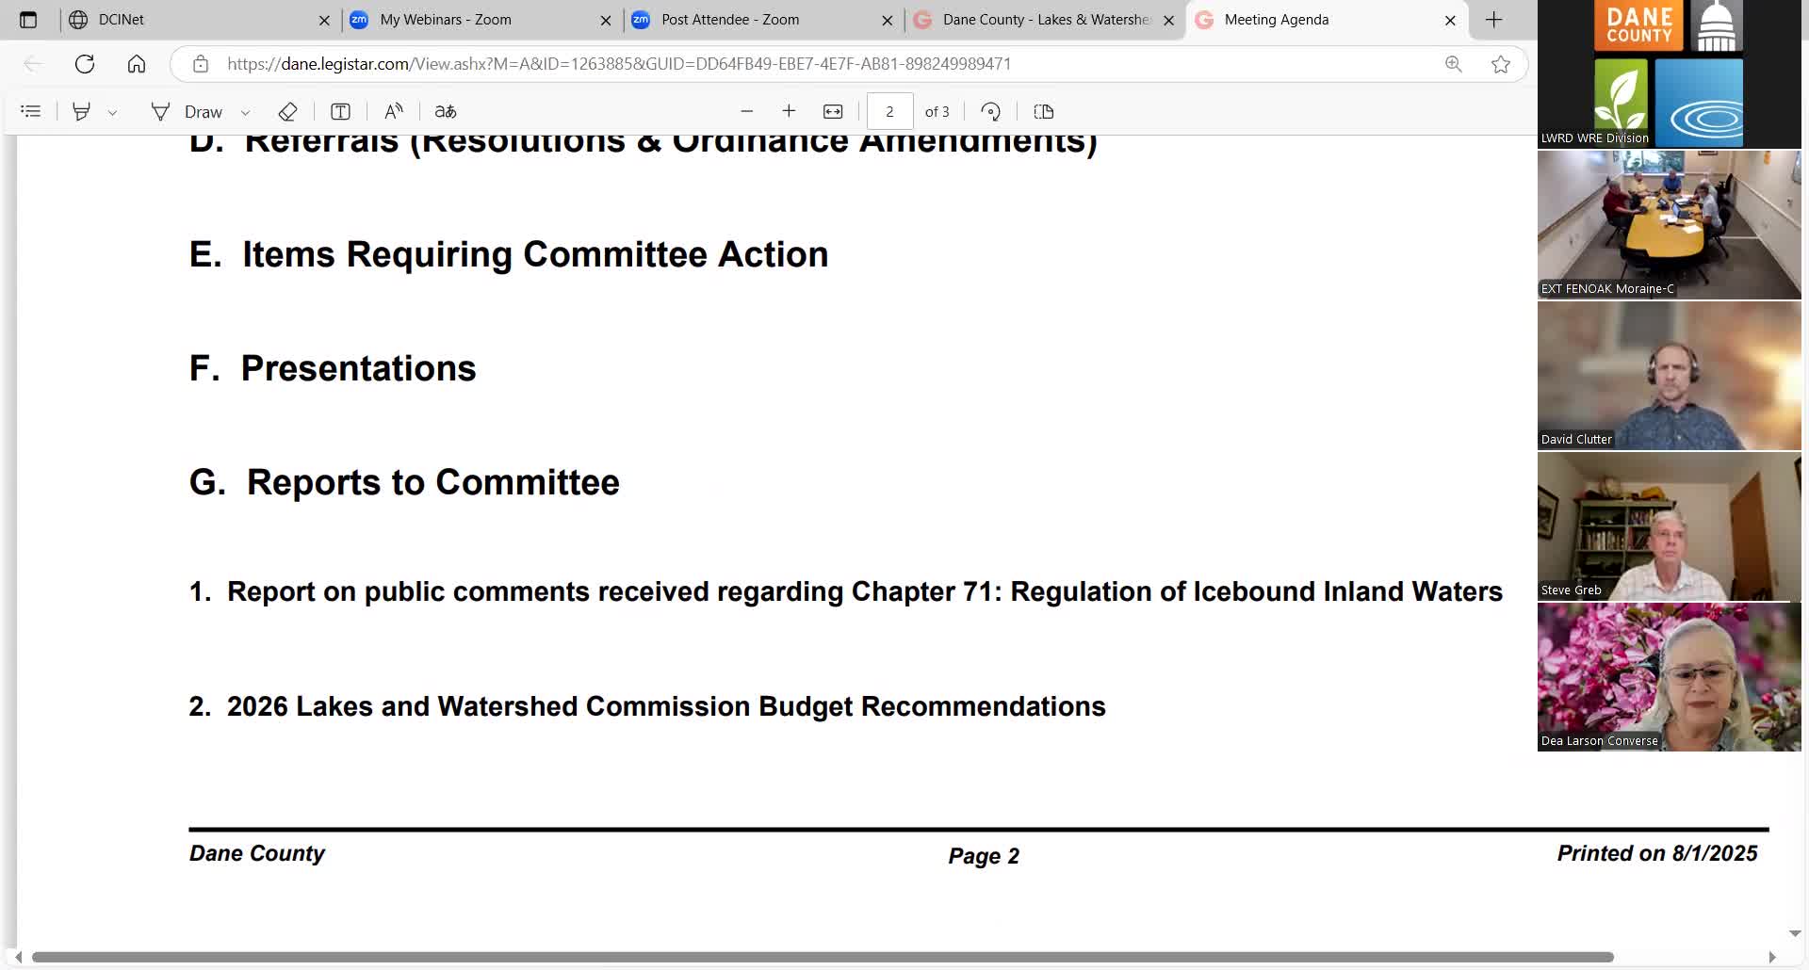Select the Meeting Agenda tab
This screenshot has height=970, width=1809.
(x=1326, y=20)
